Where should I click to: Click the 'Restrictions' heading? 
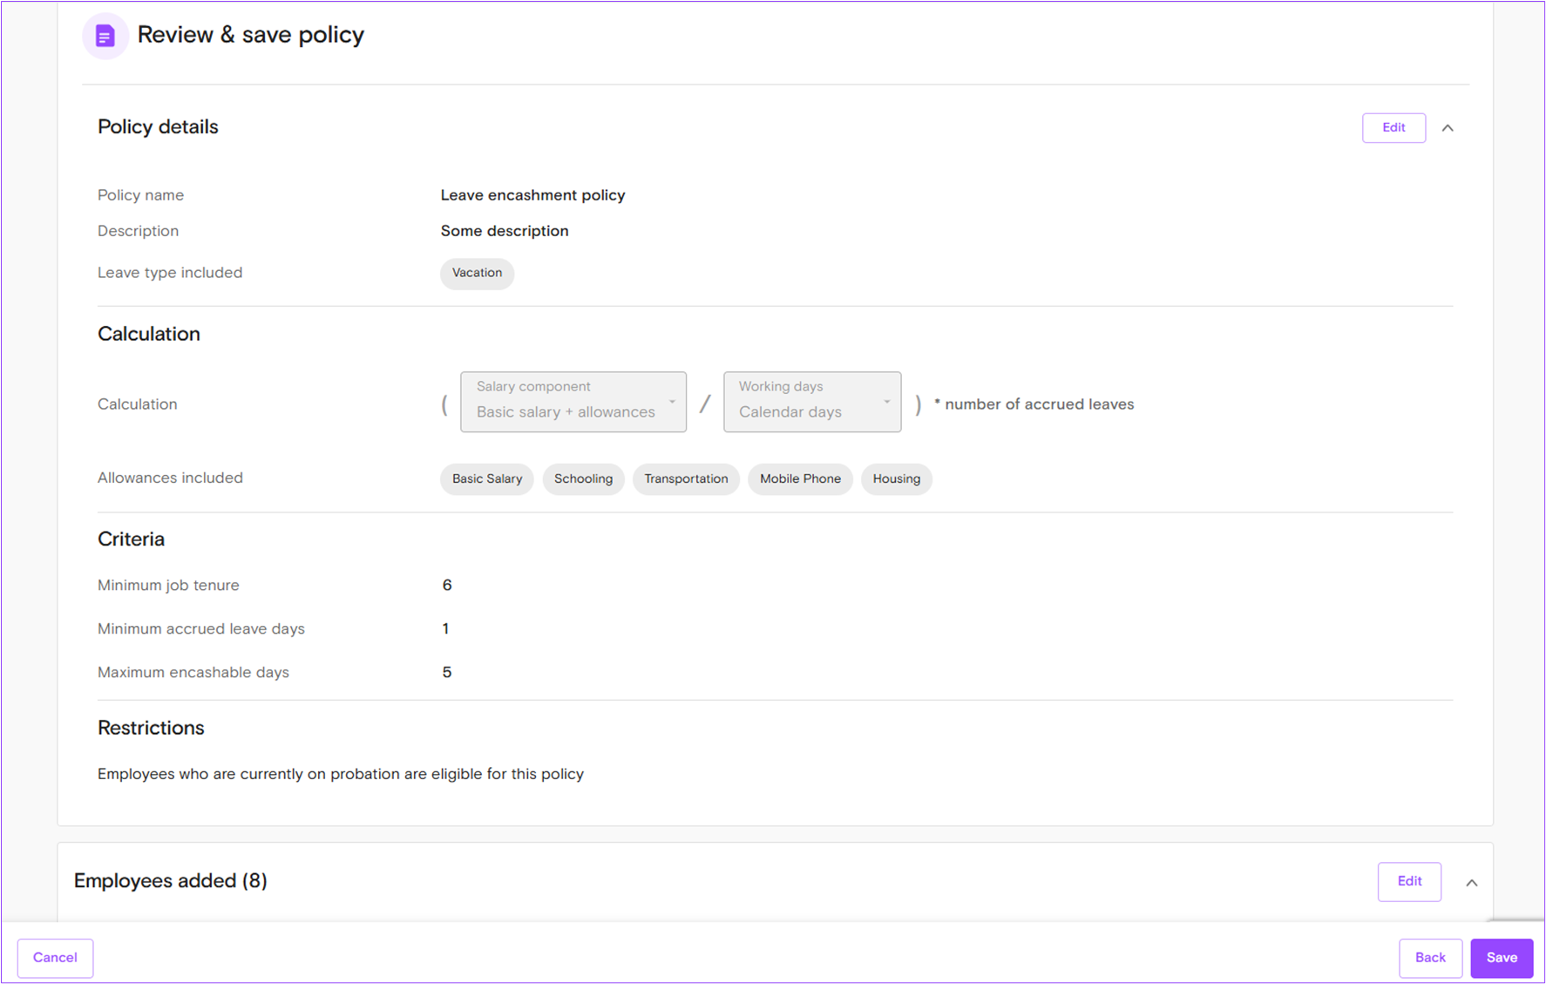point(151,728)
